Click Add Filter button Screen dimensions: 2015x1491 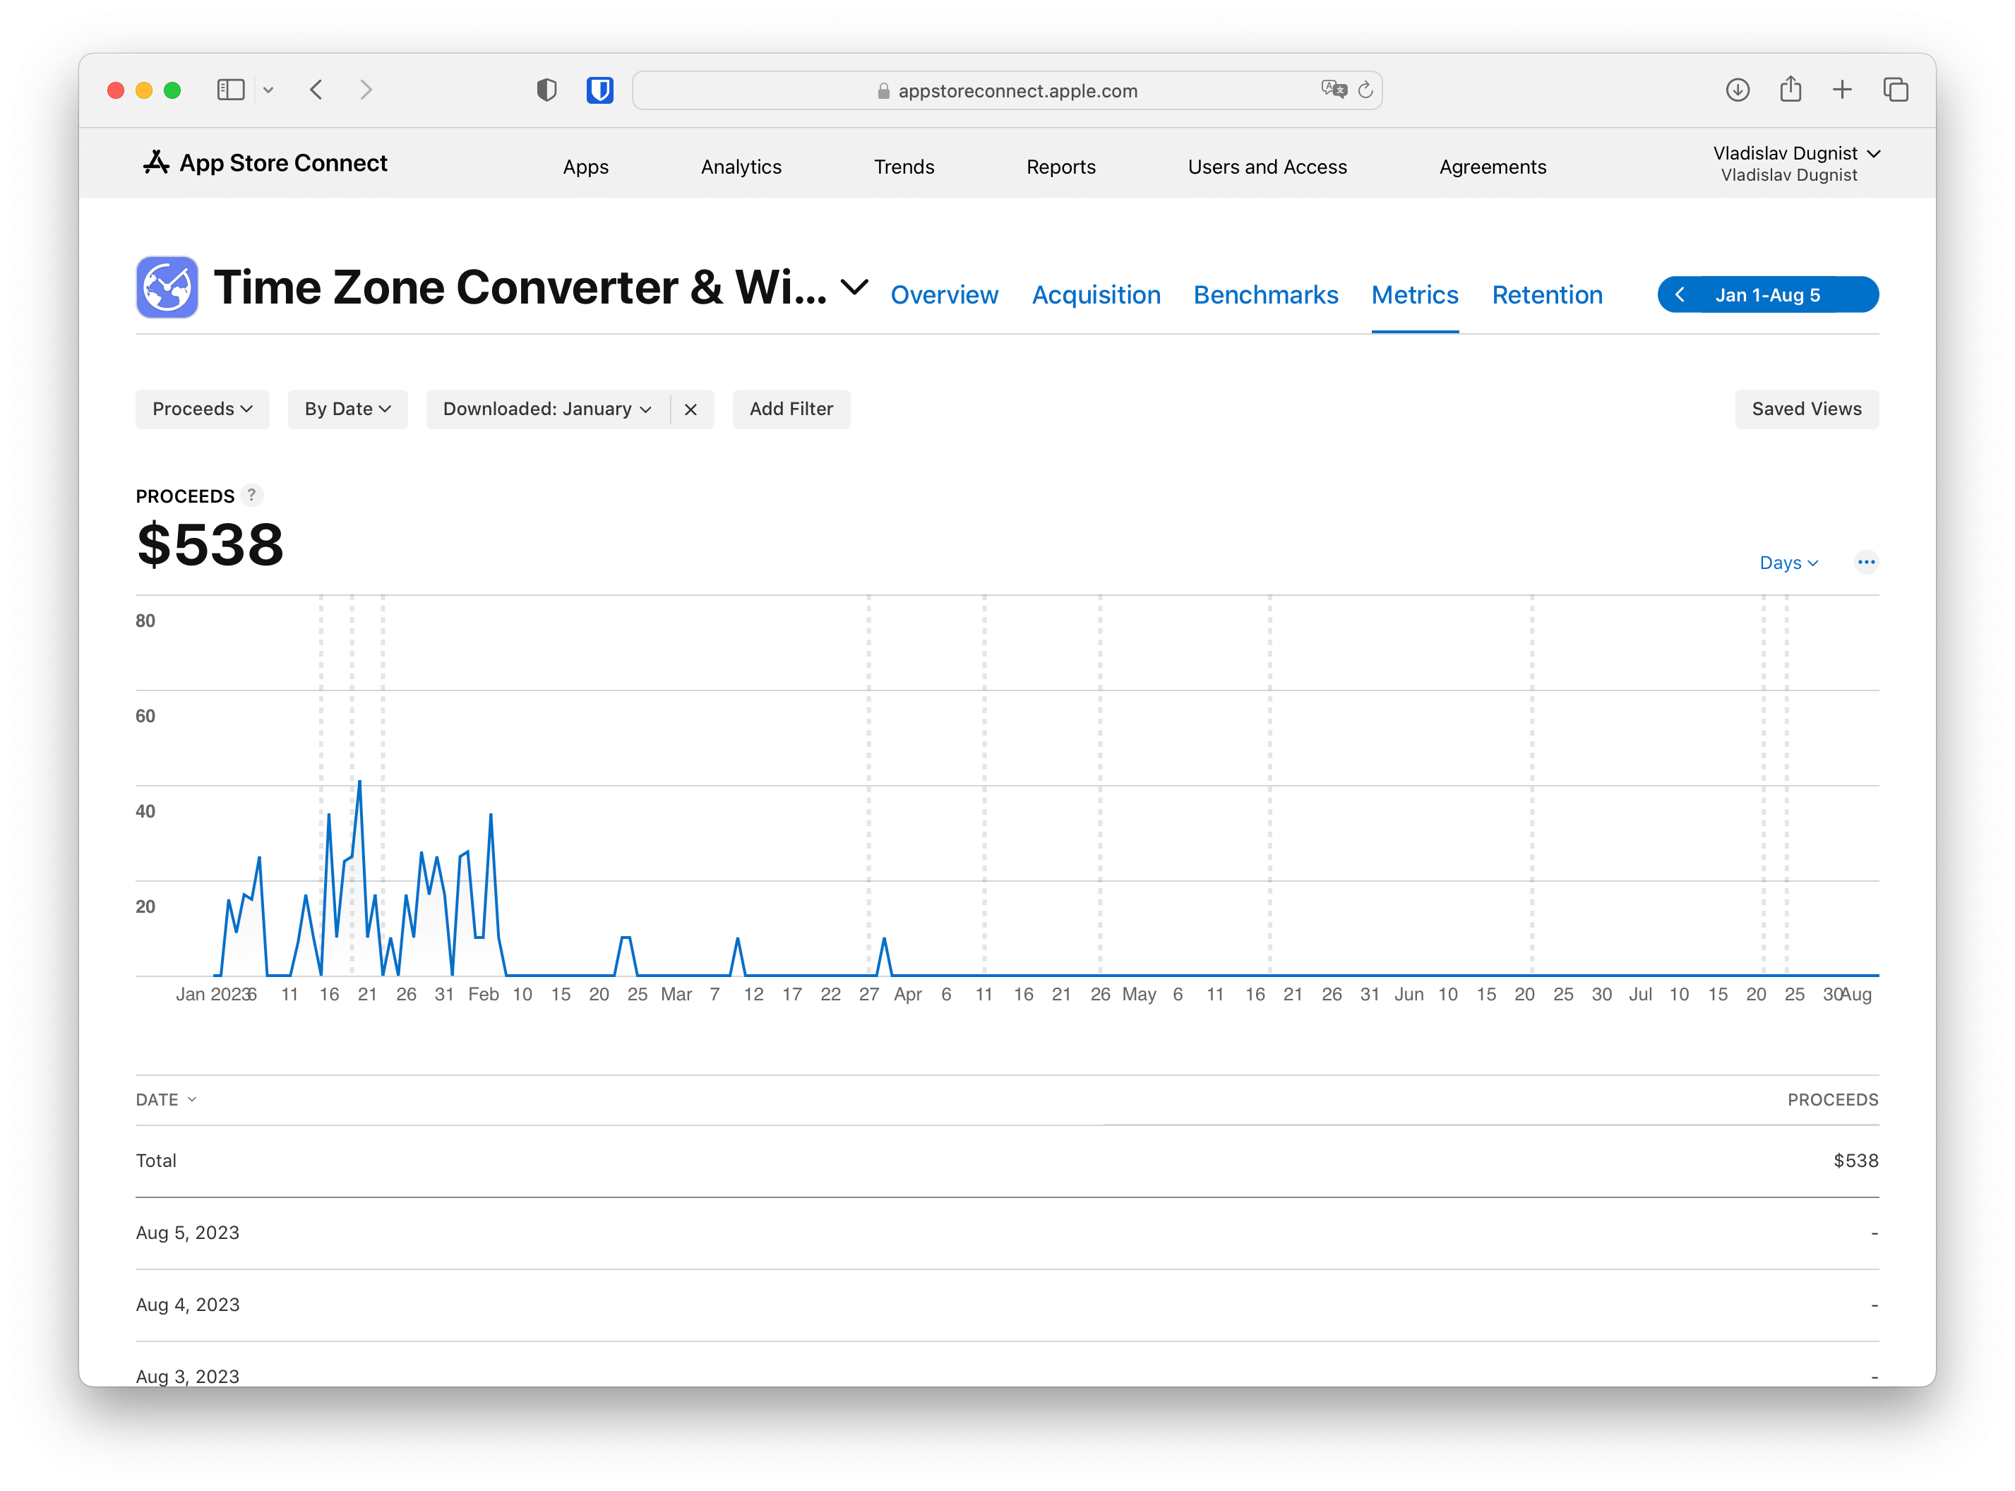pos(791,409)
